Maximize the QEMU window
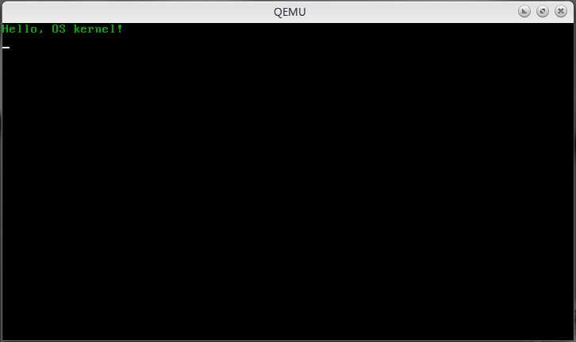Image resolution: width=576 pixels, height=342 pixels. [x=543, y=11]
